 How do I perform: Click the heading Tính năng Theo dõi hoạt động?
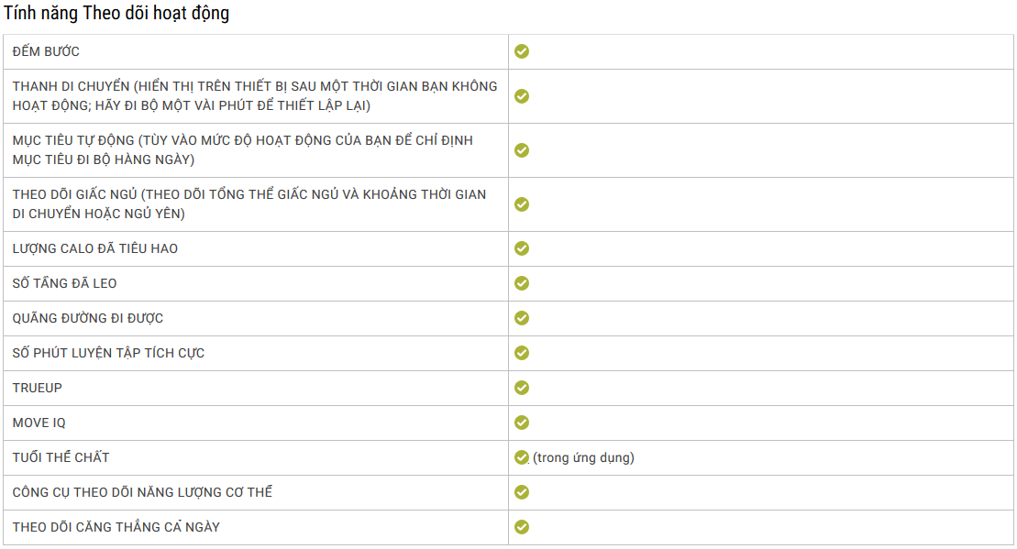pos(116,13)
